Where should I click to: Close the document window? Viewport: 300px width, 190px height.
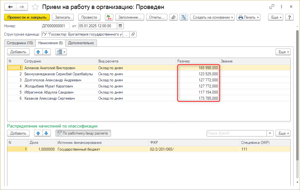pyautogui.click(x=291, y=7)
